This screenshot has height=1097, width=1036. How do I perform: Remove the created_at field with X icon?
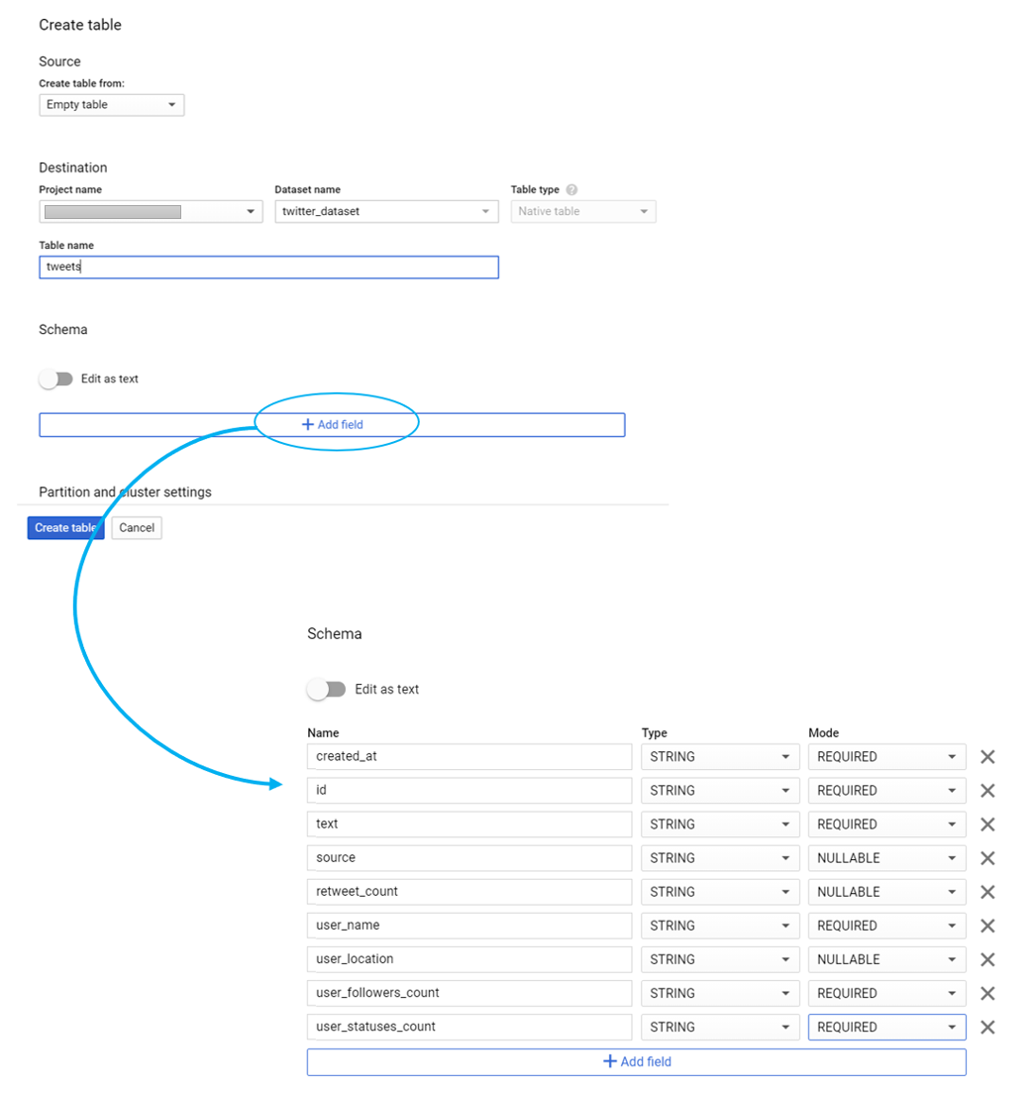[x=987, y=757]
